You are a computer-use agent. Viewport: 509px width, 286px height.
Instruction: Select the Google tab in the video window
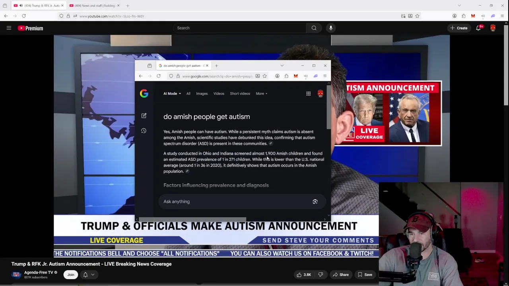[183, 66]
